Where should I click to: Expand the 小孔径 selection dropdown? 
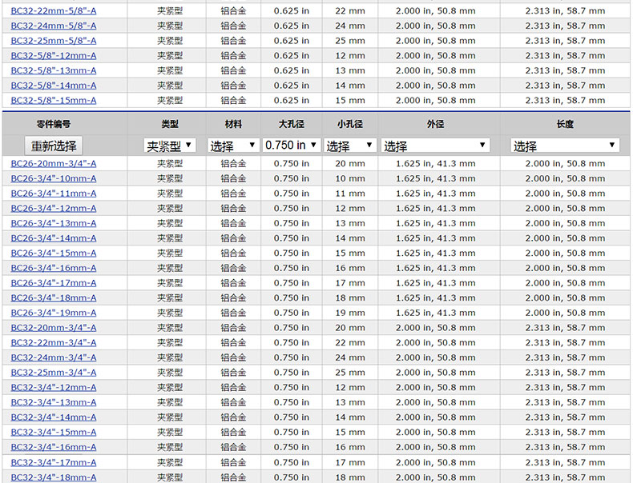(349, 146)
